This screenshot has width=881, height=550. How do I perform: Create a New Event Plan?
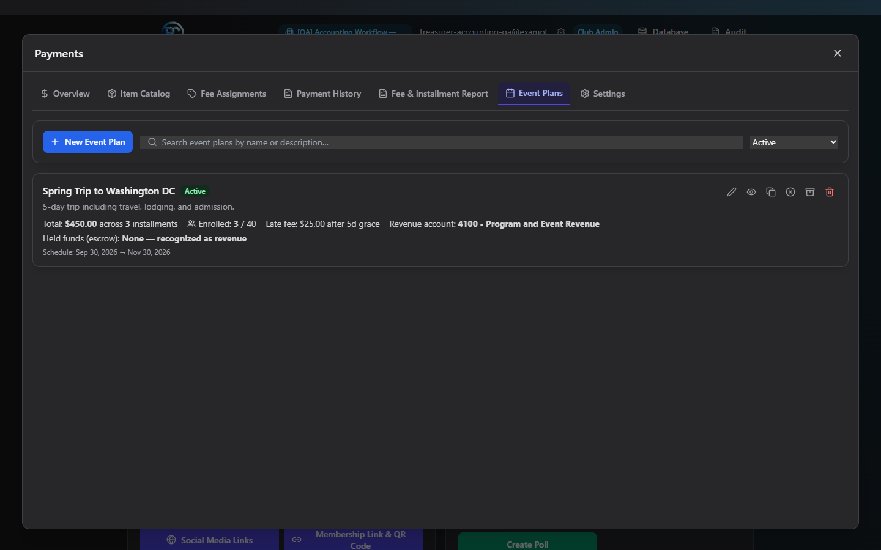87,142
